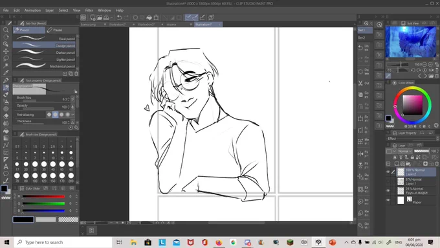The image size is (440, 248).
Task: Open the clear-layer dropdown arrow in command bar
Action: [x=112, y=17]
